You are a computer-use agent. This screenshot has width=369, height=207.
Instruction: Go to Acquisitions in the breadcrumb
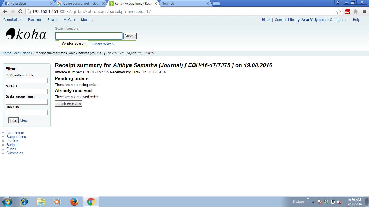[x=23, y=53]
